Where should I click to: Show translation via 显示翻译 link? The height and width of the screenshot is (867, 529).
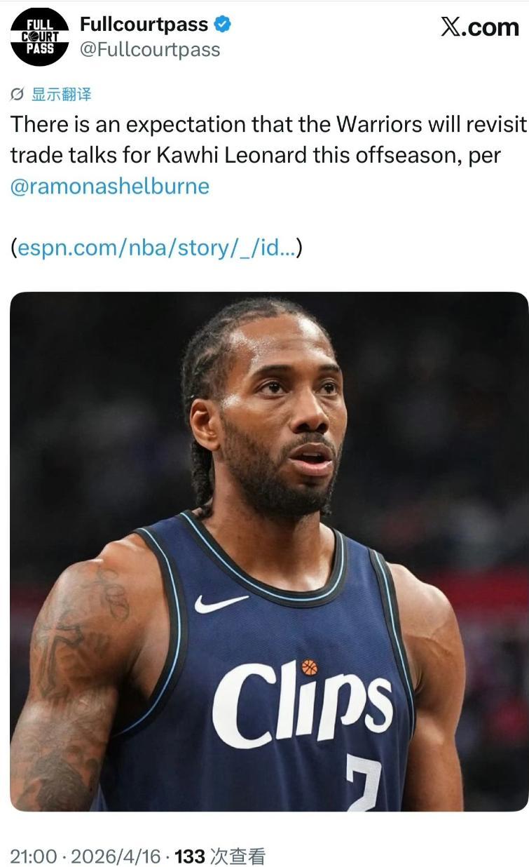[x=62, y=94]
